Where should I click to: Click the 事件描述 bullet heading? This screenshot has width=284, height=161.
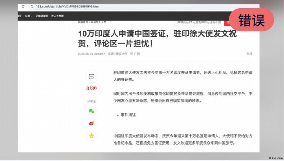pos(128,115)
